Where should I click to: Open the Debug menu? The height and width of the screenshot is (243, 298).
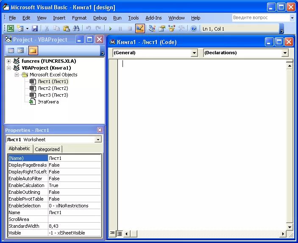pyautogui.click(x=100, y=18)
